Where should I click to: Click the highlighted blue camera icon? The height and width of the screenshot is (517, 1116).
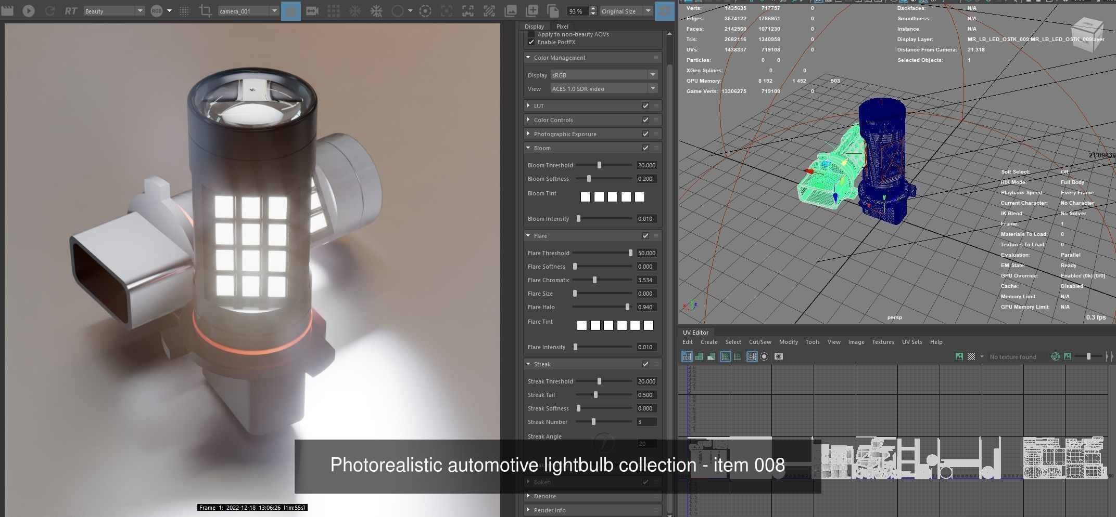point(291,11)
